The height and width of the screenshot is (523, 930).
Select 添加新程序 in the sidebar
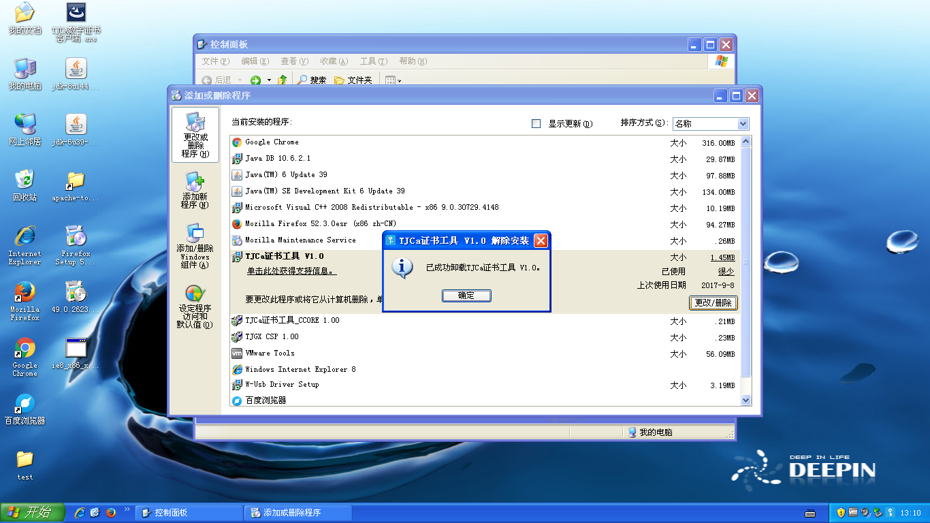[195, 190]
